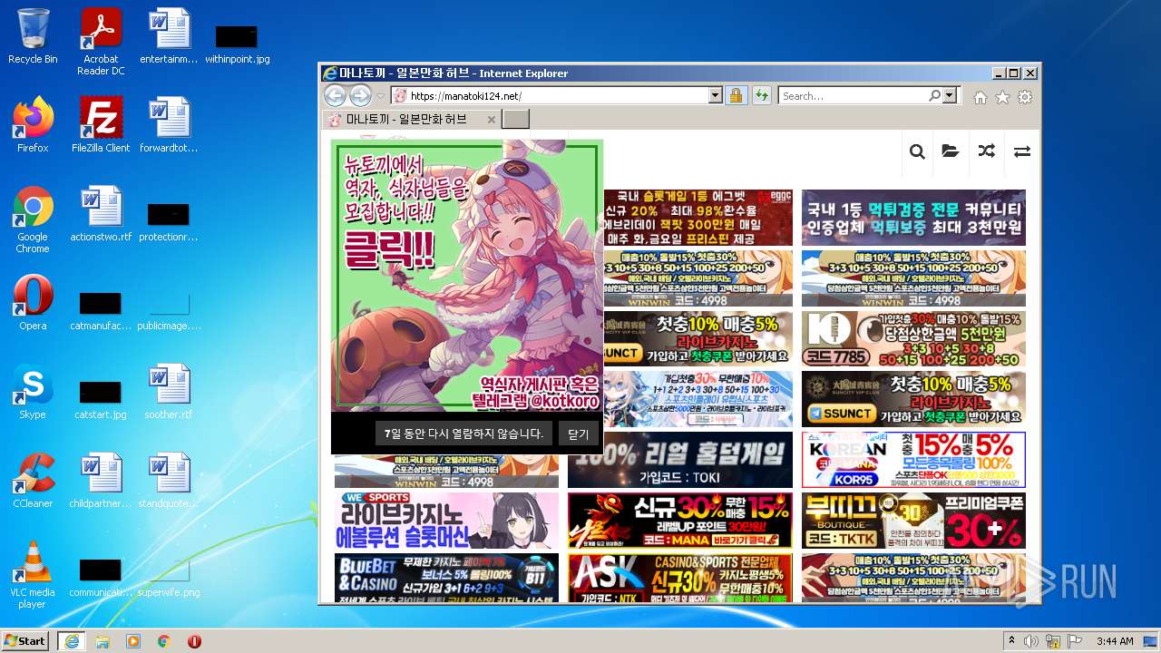The height and width of the screenshot is (653, 1161).
Task: Open the Recycle Bin desktop icon
Action: [33, 36]
